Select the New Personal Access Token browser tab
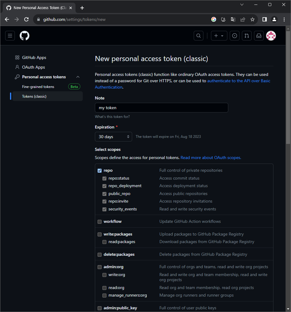Screen dimensions: 291x312 pyautogui.click(x=39, y=8)
